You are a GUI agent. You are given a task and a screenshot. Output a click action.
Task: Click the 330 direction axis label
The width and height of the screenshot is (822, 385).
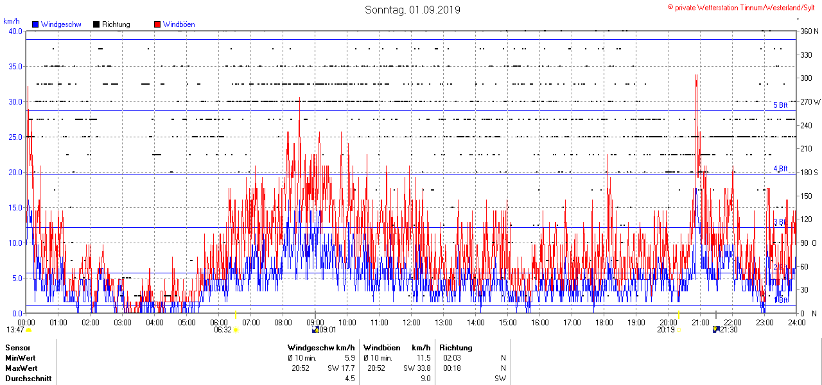pos(806,55)
